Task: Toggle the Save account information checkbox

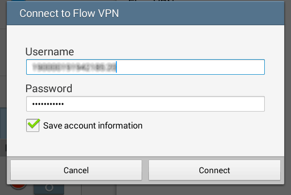Action: [33, 125]
